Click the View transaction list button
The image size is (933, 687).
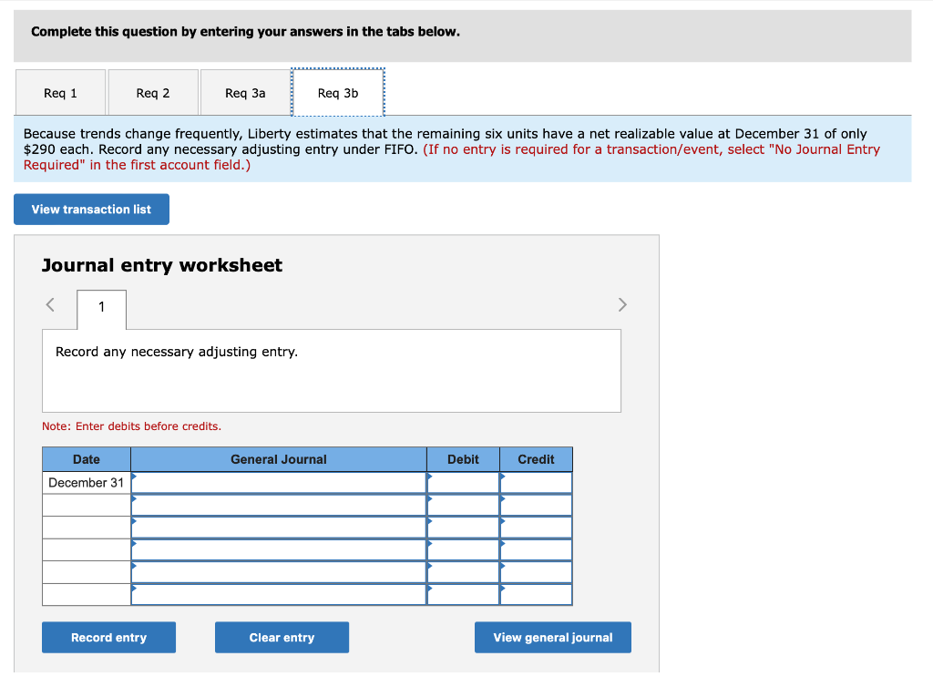92,210
